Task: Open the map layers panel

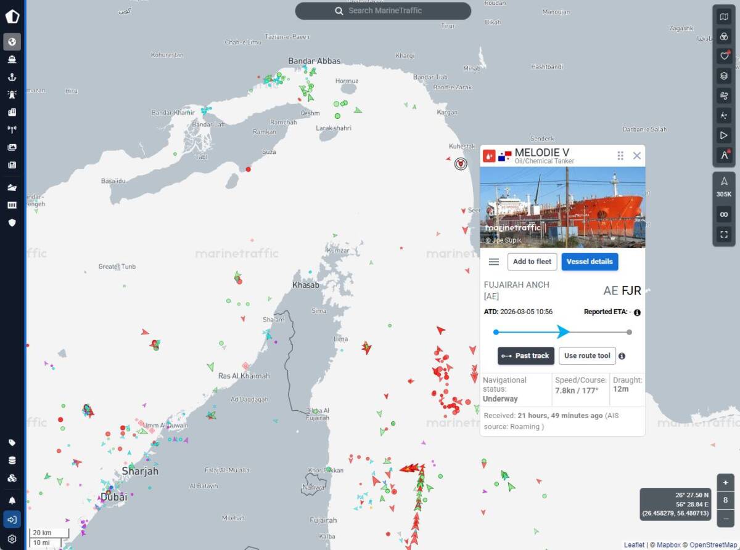Action: (724, 76)
